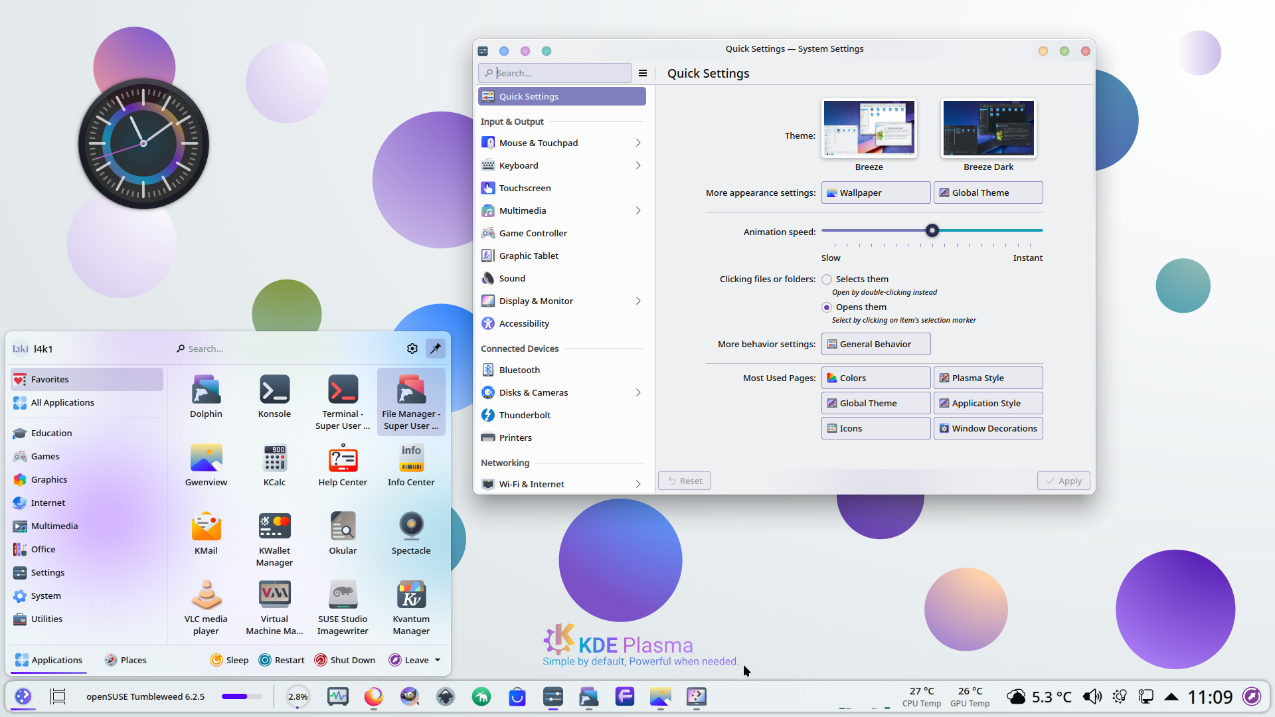Open File Manager - Super User
1275x717 pixels.
coord(411,402)
